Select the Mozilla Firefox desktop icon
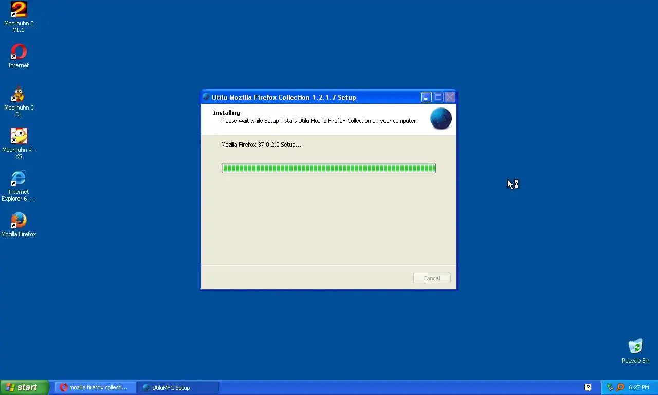 pos(19,225)
